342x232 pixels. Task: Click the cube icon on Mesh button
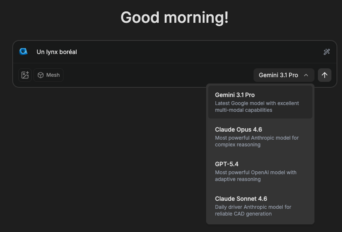41,75
